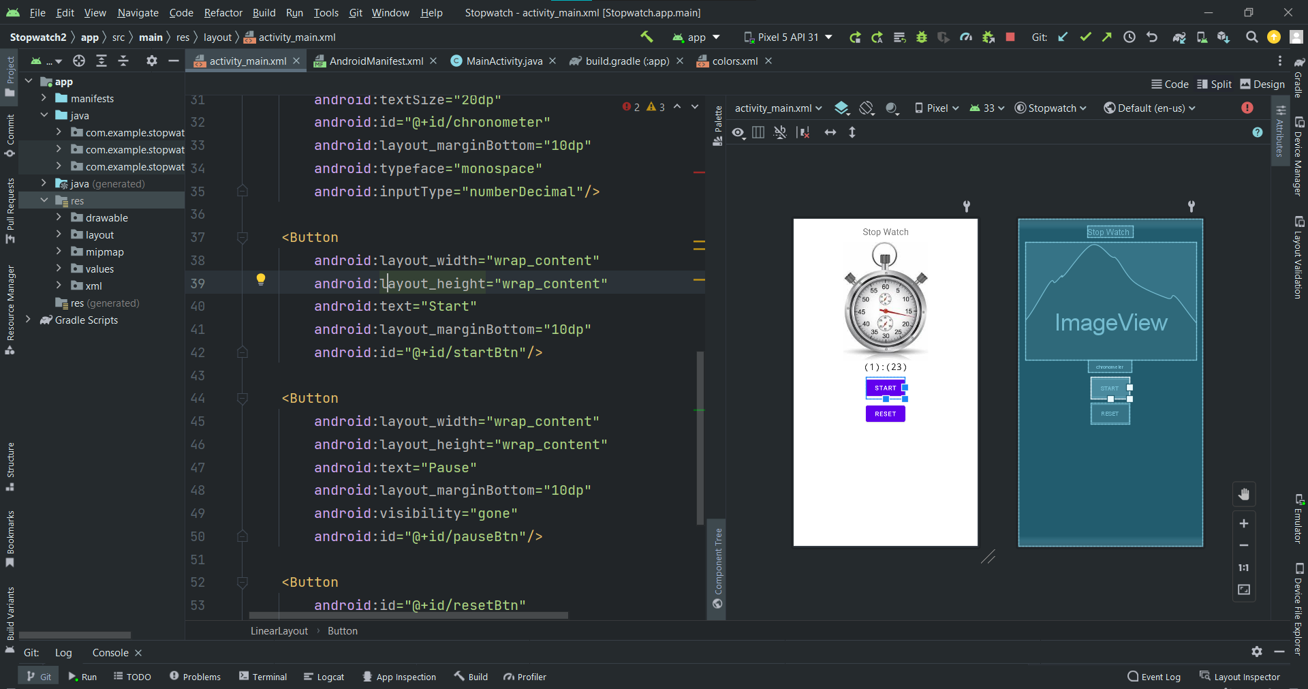Open the Refactor menu
The width and height of the screenshot is (1308, 689).
click(223, 12)
